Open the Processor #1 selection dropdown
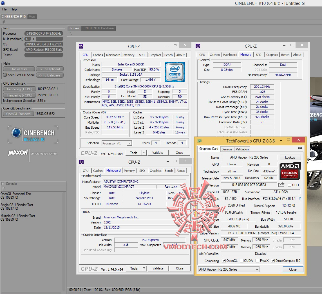322x294 pixels. (x=117, y=143)
